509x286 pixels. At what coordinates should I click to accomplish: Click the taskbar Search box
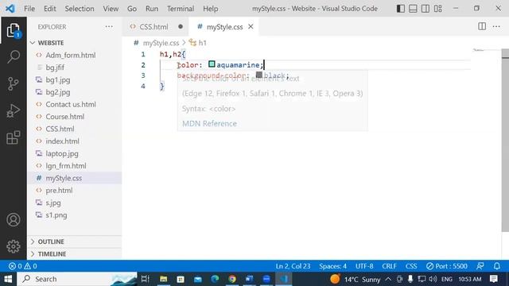[x=77, y=279]
